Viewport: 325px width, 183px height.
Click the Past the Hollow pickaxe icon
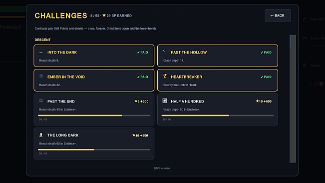[x=164, y=51]
